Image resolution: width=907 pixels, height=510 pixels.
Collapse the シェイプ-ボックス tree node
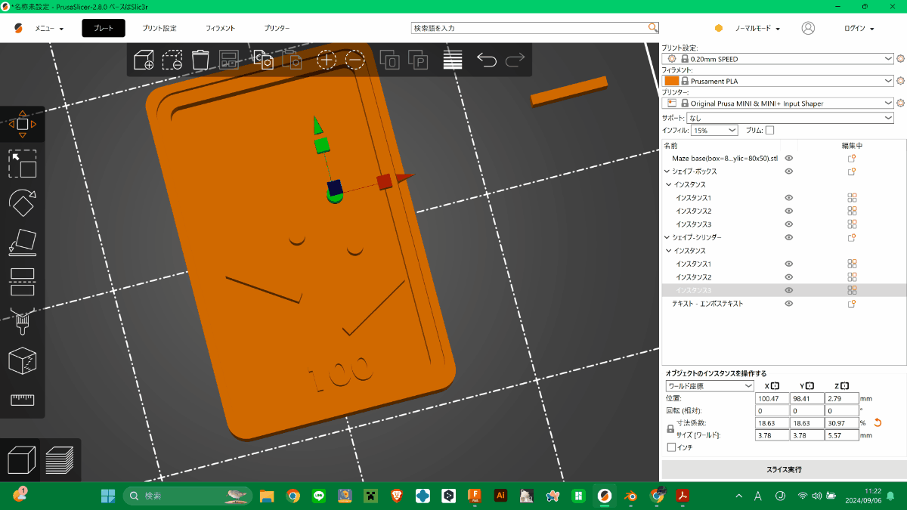pyautogui.click(x=667, y=172)
